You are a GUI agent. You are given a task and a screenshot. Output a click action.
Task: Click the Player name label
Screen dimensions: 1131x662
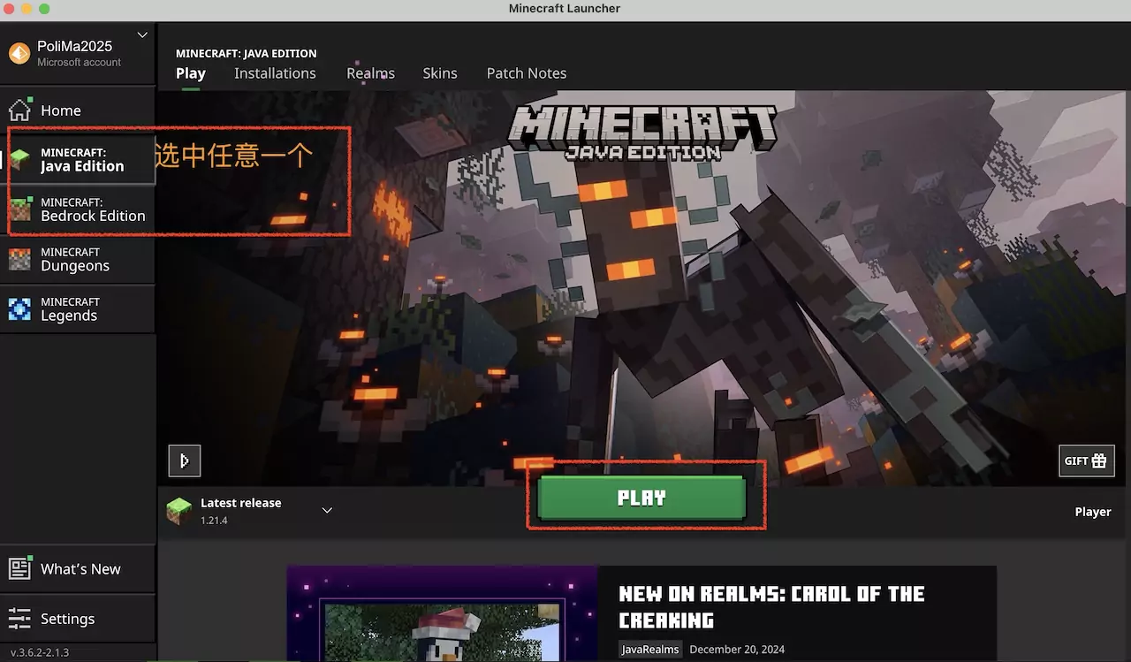pyautogui.click(x=1093, y=512)
